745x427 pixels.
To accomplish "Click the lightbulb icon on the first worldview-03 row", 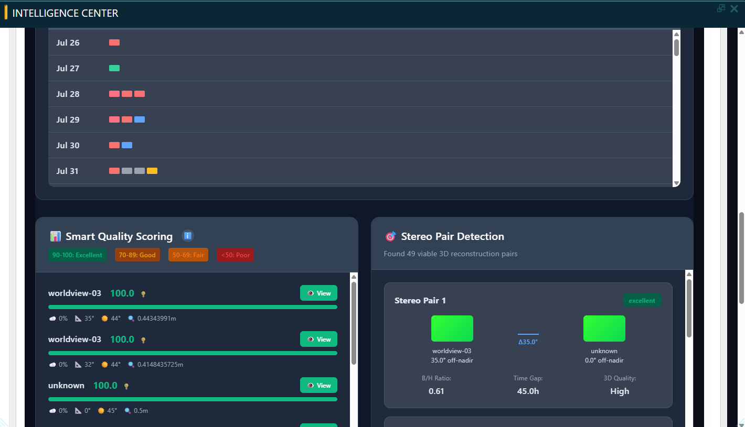I will (143, 294).
